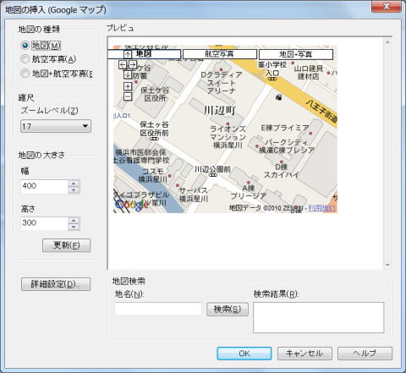
Task: Switch preview to 航空写真 tab
Action: point(220,54)
